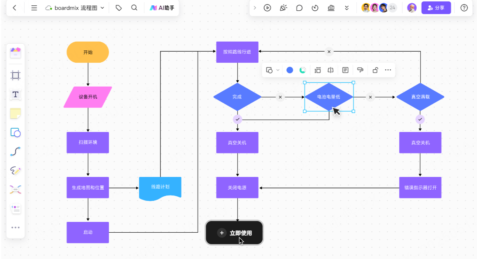The height and width of the screenshot is (259, 477).
Task: Select the 电池电量低 diamond node
Action: (x=329, y=97)
